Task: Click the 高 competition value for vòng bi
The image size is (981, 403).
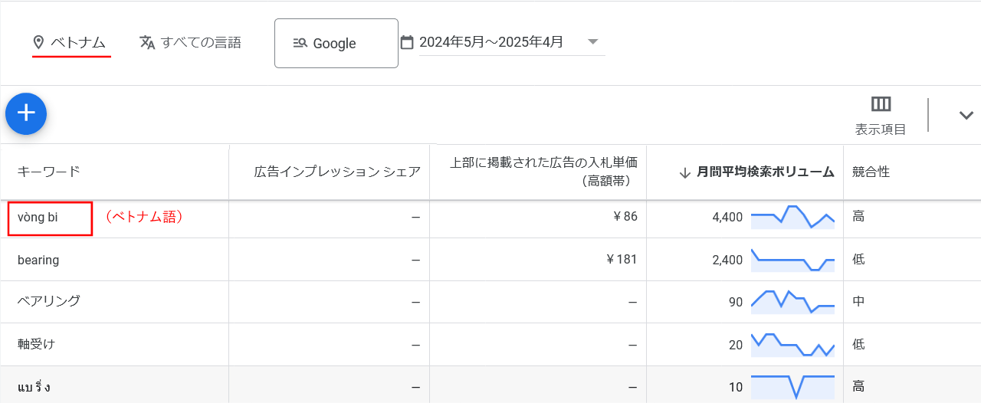Action: click(x=858, y=217)
